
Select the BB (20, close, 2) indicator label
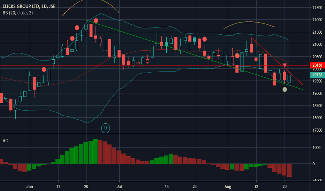pyautogui.click(x=18, y=13)
